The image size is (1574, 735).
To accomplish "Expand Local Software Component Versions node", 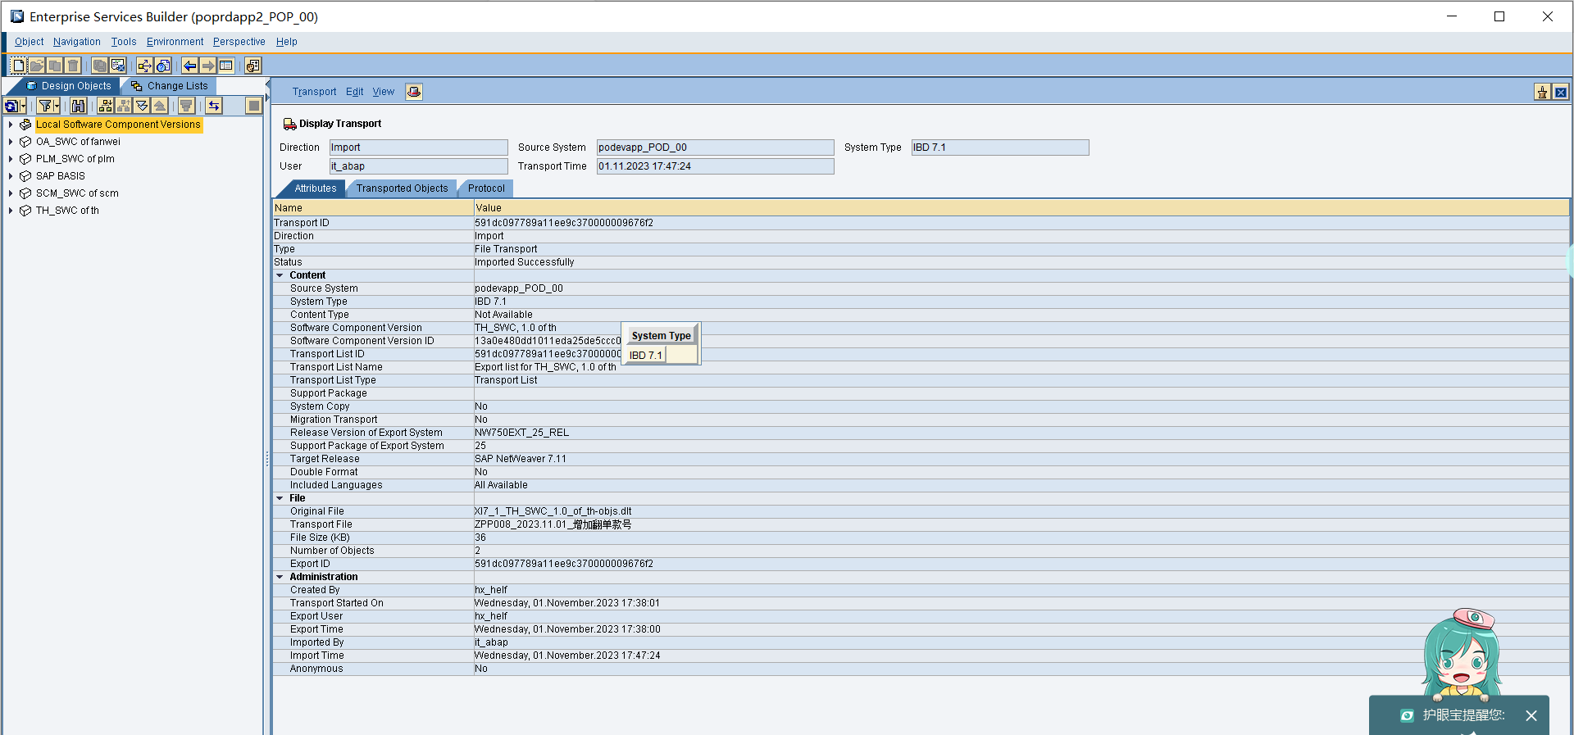I will pyautogui.click(x=11, y=125).
